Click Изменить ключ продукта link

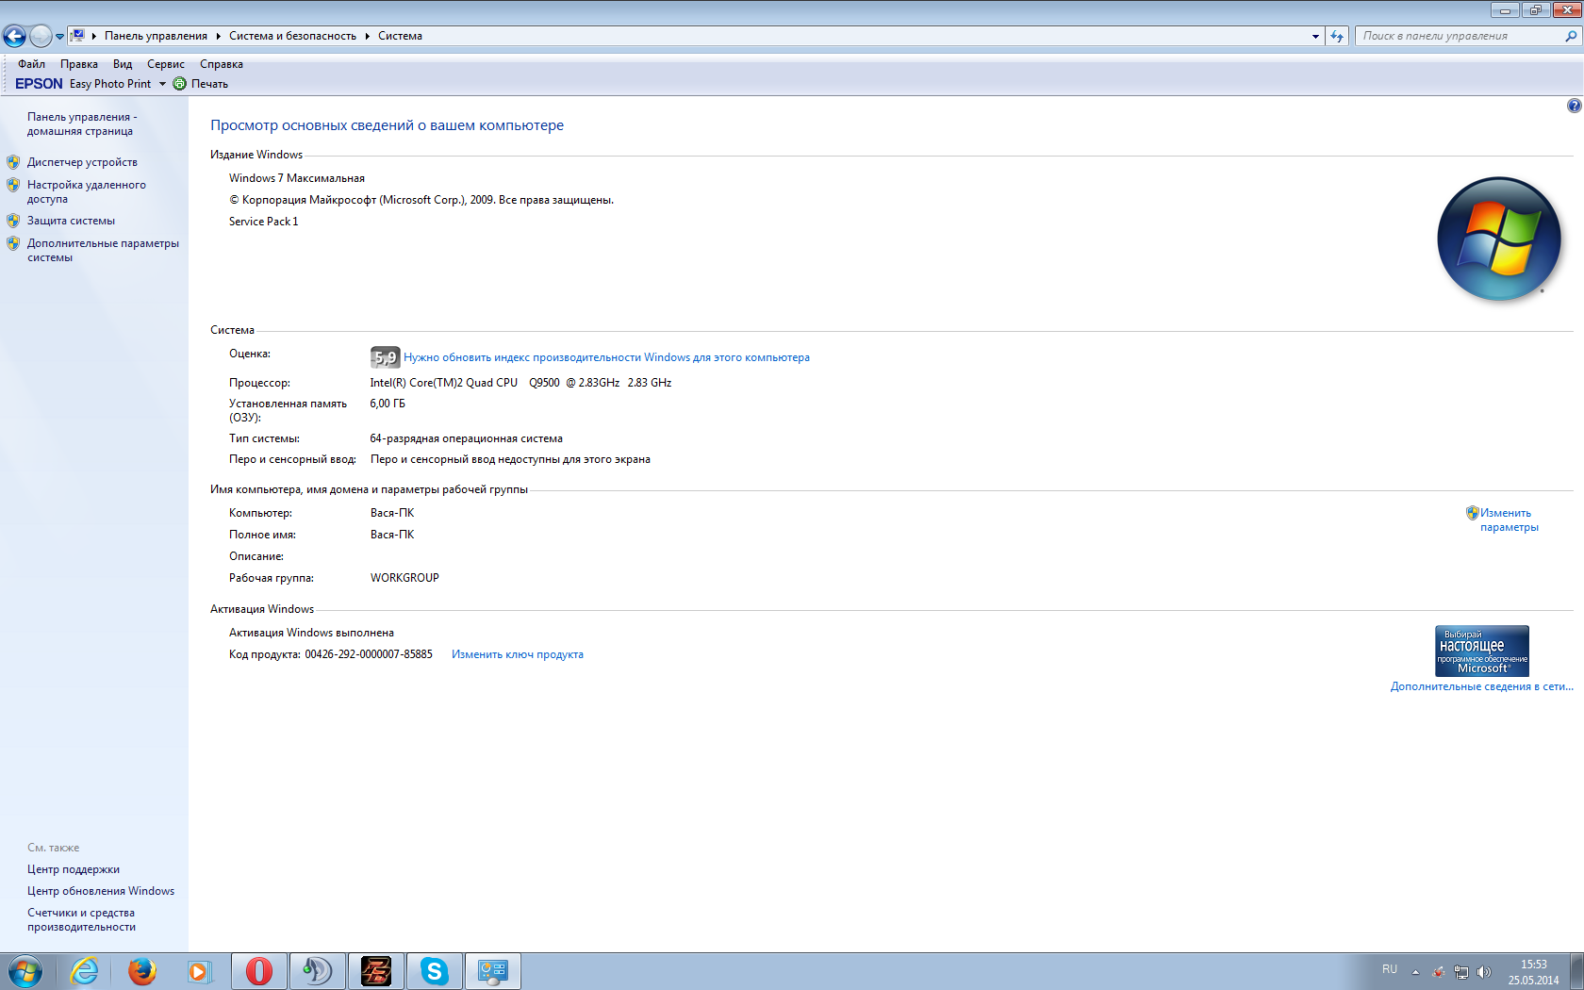tap(518, 654)
